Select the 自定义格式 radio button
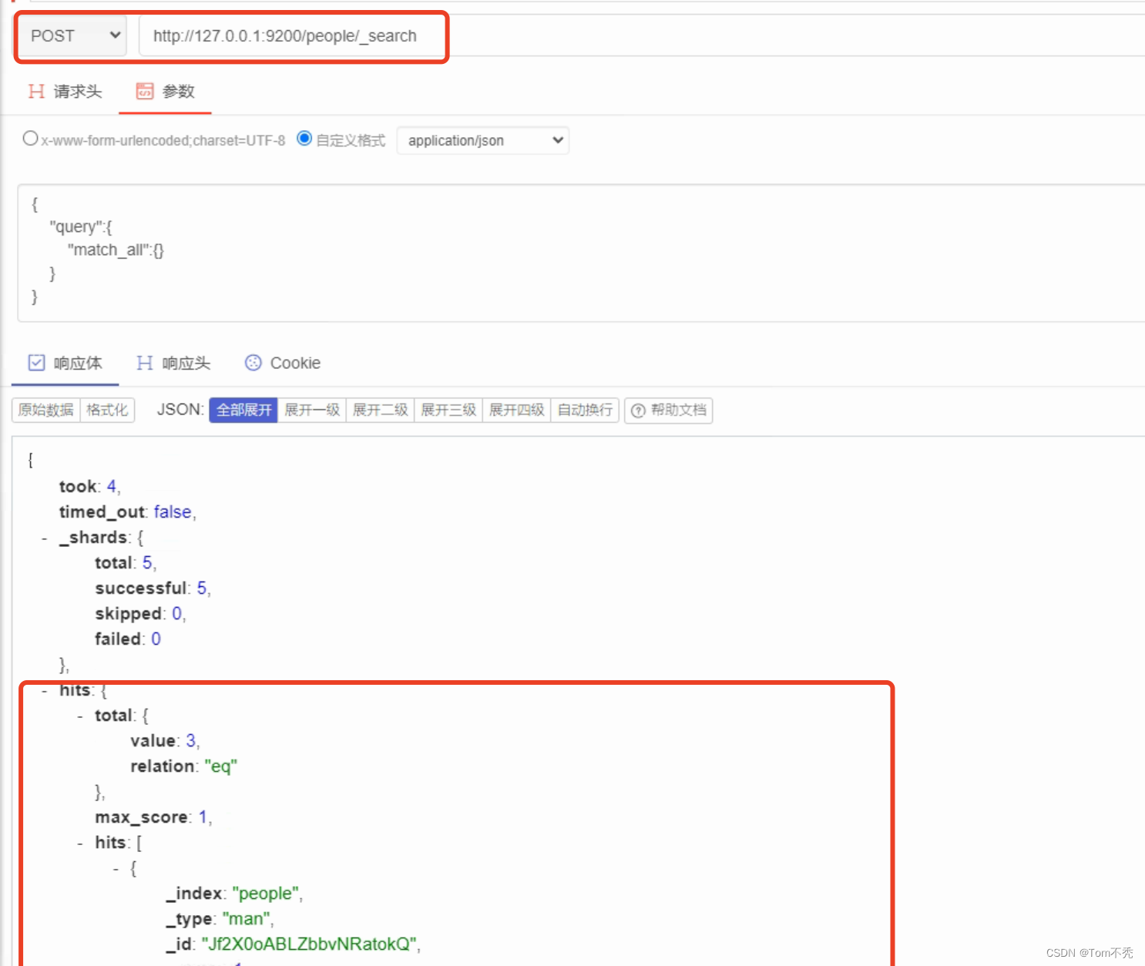Viewport: 1145px width, 966px height. pos(304,139)
